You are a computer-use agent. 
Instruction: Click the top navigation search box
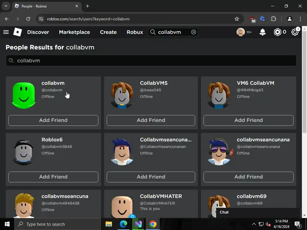point(173,32)
